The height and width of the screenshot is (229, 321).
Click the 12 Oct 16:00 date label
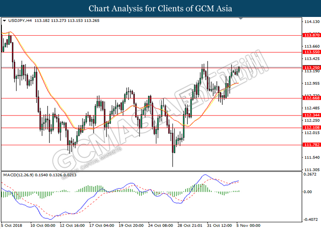[72, 225]
